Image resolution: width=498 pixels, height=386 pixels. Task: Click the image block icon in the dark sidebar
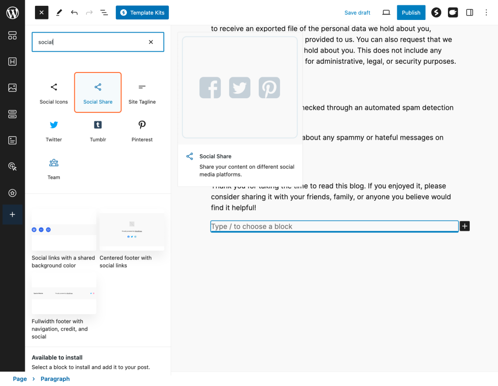[x=12, y=88]
